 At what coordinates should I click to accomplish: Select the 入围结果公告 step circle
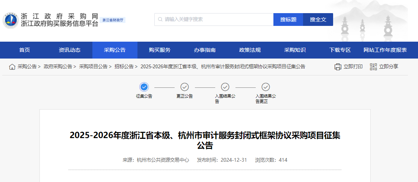point(225,87)
